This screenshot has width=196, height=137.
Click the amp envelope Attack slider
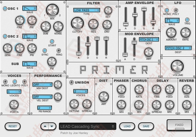pos(125,24)
